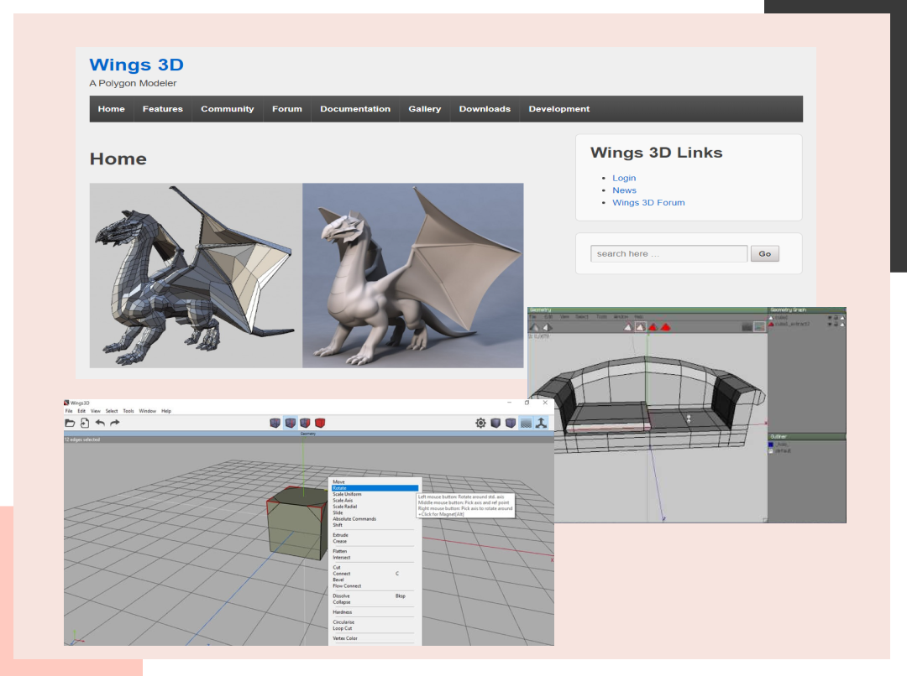
Task: Focus the 'search here' input field
Action: (x=668, y=253)
